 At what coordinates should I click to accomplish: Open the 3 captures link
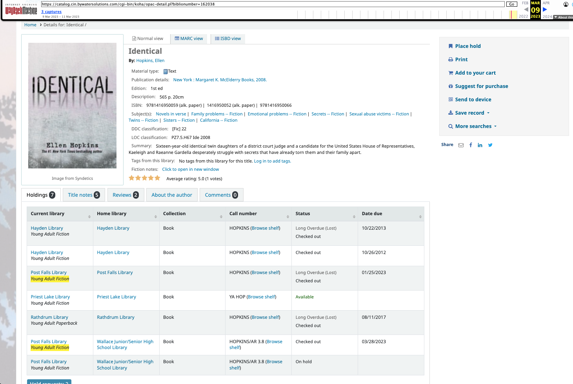51,12
